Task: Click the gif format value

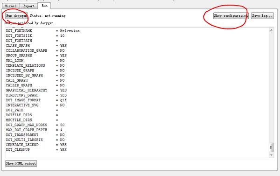Action: (63, 100)
